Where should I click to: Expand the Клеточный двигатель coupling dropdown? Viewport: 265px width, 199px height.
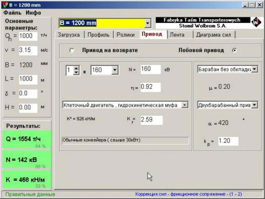tap(184, 105)
